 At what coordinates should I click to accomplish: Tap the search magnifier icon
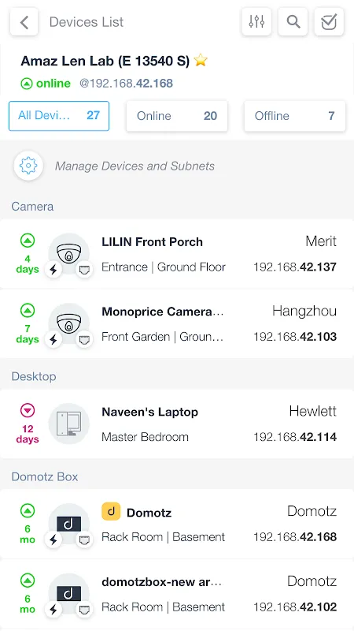click(x=293, y=22)
